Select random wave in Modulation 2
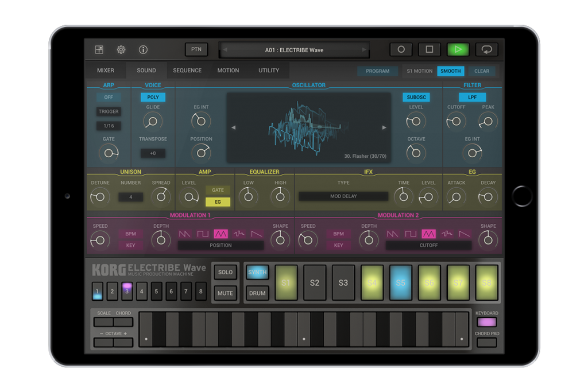The width and height of the screenshot is (588, 392). click(447, 234)
